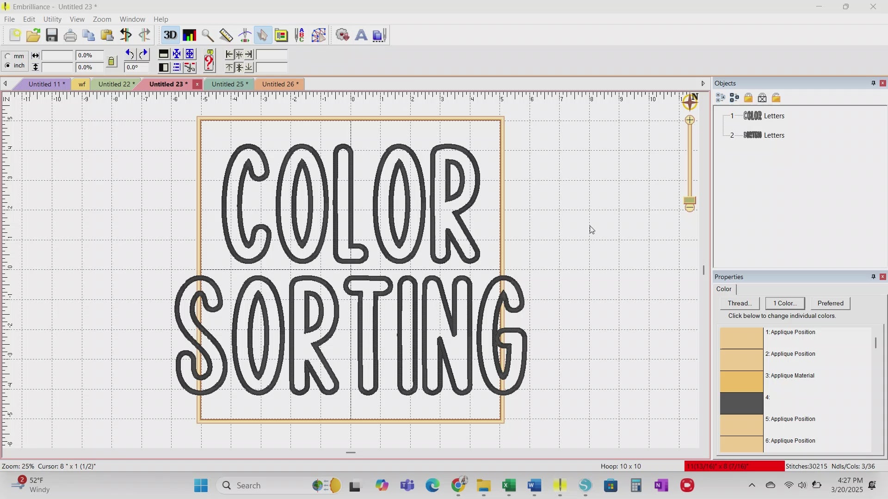Click the zoom slider handle on canvas
888x499 pixels.
click(690, 201)
